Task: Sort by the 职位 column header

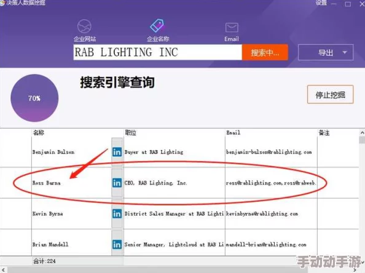Action: pos(130,133)
